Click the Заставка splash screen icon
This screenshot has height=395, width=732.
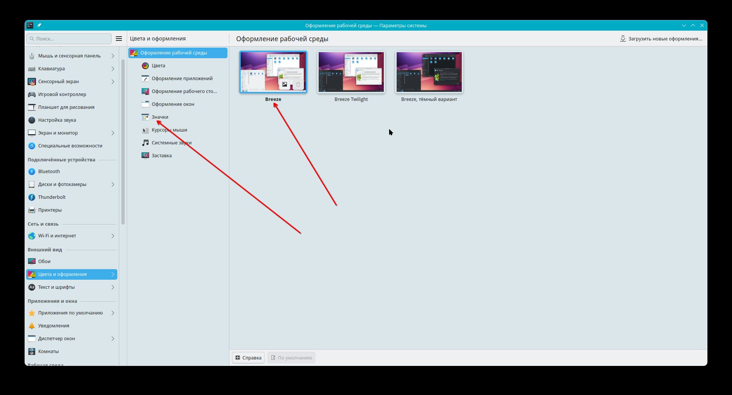145,156
